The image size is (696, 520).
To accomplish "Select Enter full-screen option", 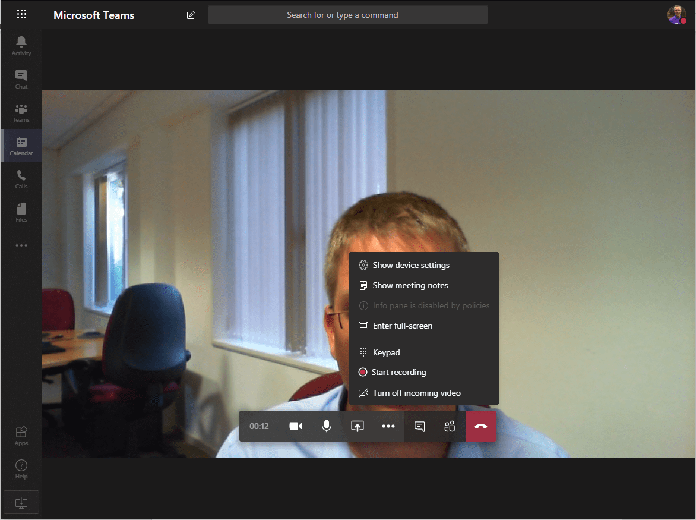I will (x=424, y=326).
